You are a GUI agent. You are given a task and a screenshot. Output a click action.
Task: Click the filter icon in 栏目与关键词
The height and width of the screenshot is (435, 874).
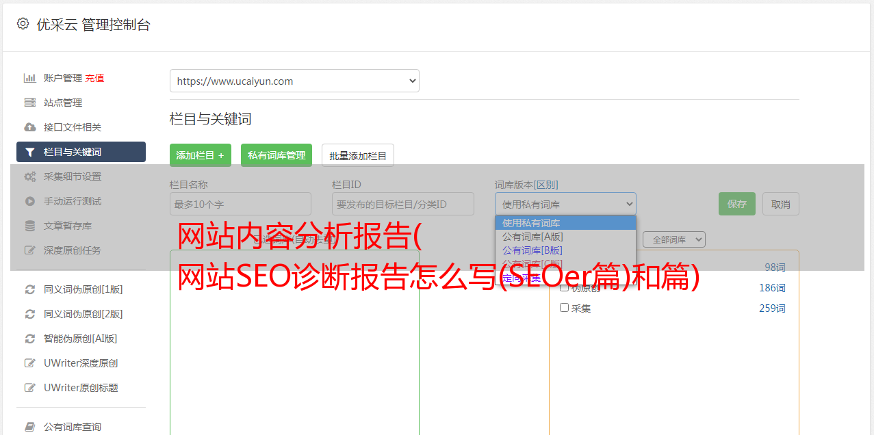point(29,152)
